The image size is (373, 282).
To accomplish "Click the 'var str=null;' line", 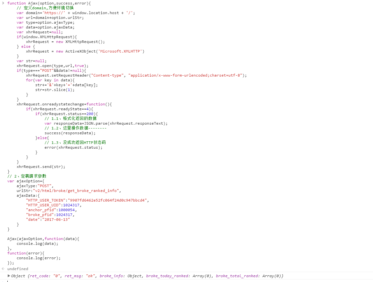I will coord(32,61).
